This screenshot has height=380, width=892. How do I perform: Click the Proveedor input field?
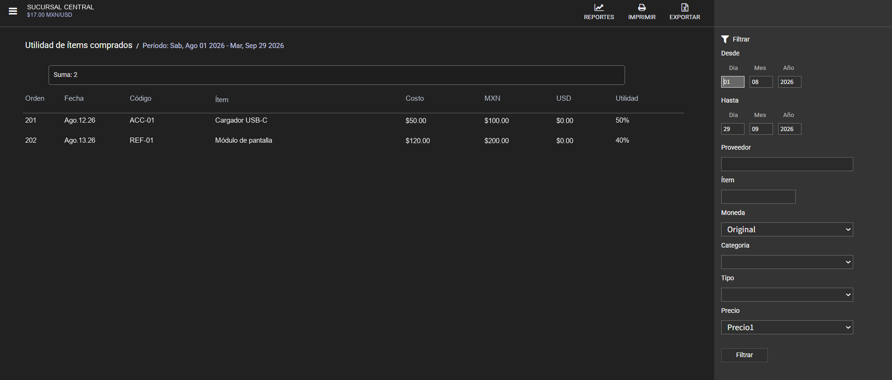point(787,164)
